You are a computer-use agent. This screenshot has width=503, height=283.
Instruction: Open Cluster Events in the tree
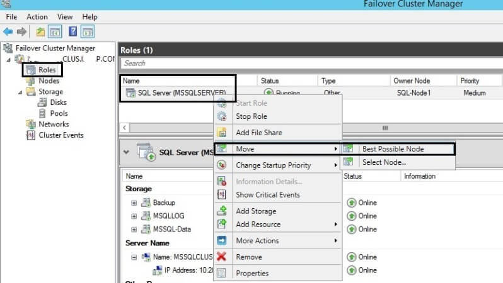(x=61, y=135)
